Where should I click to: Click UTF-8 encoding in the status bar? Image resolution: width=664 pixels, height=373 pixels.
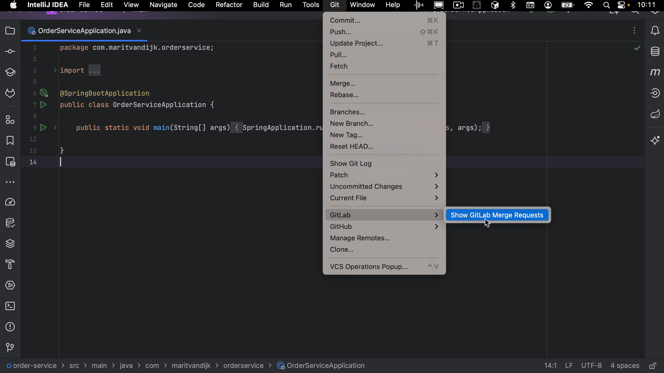coord(591,366)
